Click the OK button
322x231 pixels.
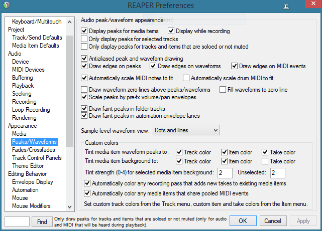pyautogui.click(x=243, y=221)
